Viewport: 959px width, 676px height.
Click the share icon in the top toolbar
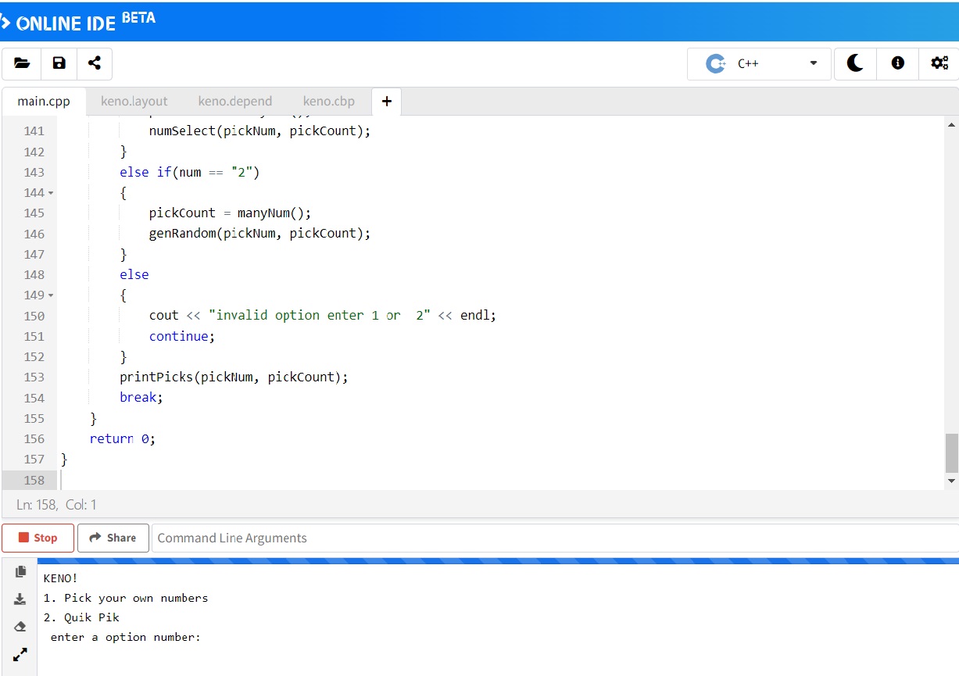(x=95, y=63)
